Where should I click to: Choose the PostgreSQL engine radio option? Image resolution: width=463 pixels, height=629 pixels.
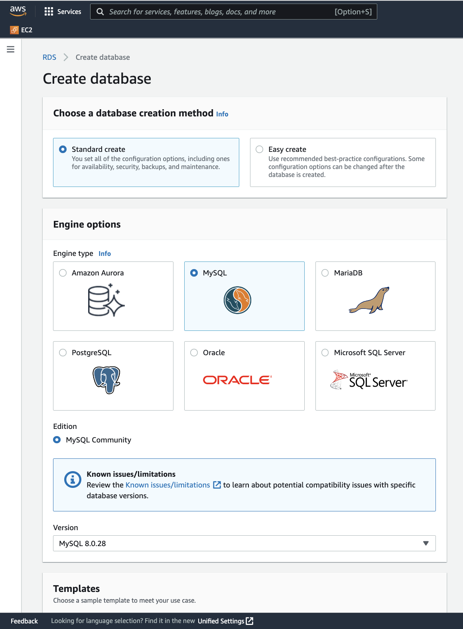[x=63, y=353]
